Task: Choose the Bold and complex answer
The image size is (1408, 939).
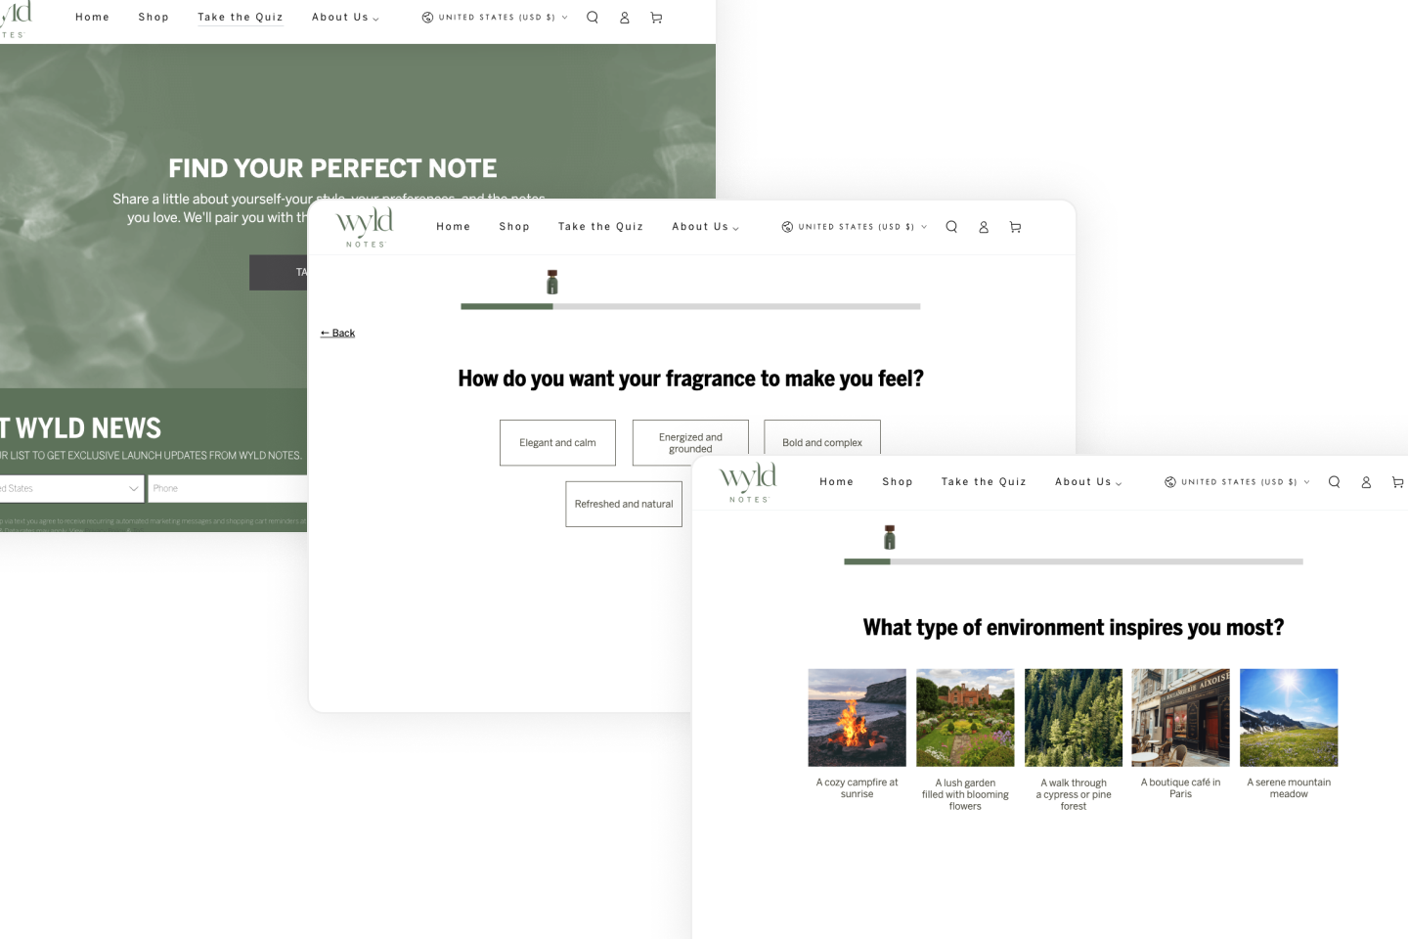Action: (822, 438)
